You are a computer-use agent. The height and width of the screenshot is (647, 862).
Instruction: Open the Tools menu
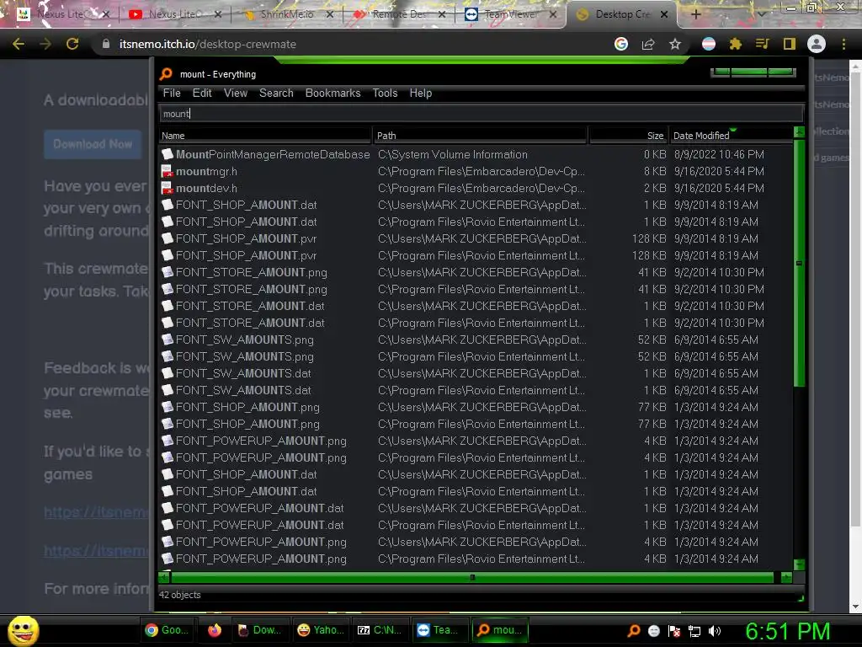[x=385, y=93]
